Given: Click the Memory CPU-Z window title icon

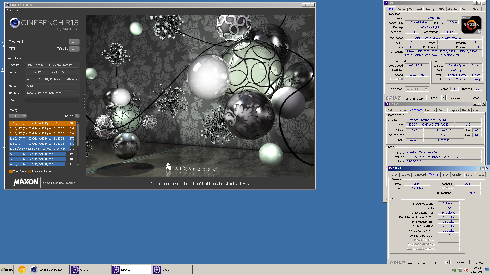Looking at the screenshot, I should click(x=390, y=168).
